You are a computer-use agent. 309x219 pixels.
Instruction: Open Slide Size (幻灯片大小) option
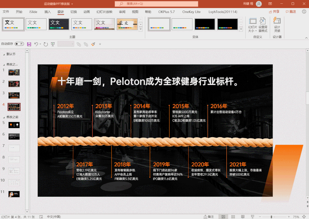click(252, 25)
